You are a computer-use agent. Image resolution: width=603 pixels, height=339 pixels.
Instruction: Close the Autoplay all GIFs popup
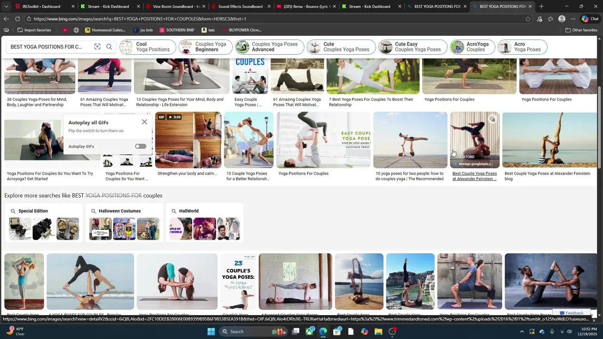144,121
